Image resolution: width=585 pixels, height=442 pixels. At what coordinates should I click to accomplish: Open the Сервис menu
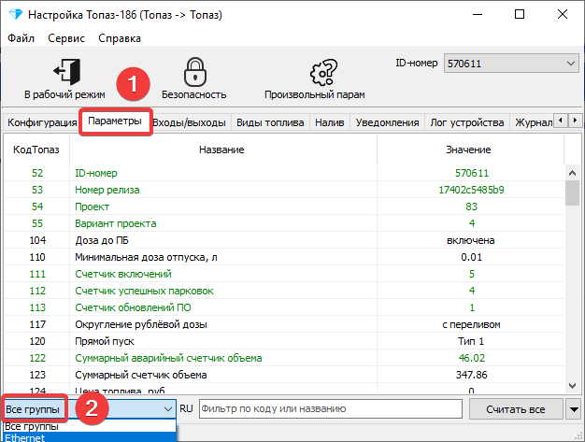[x=66, y=38]
